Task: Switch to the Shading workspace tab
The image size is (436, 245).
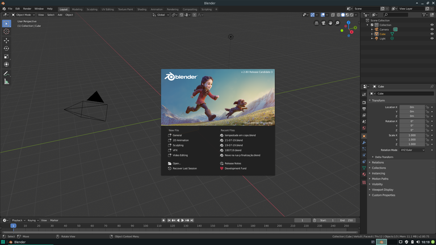Action: [x=141, y=9]
